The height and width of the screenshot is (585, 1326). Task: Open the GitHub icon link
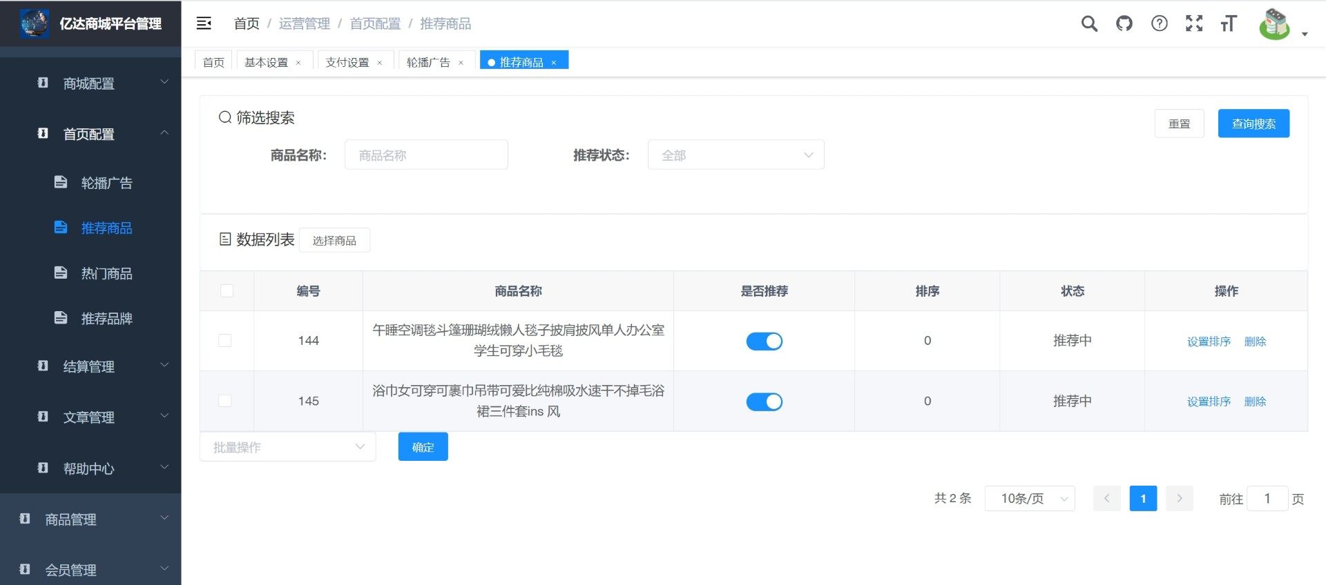click(x=1124, y=23)
